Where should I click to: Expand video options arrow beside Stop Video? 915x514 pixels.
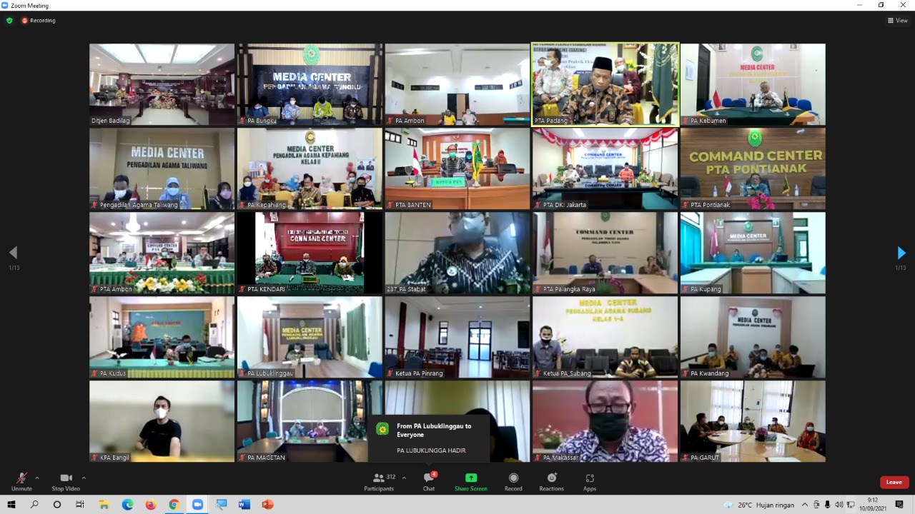coord(84,478)
